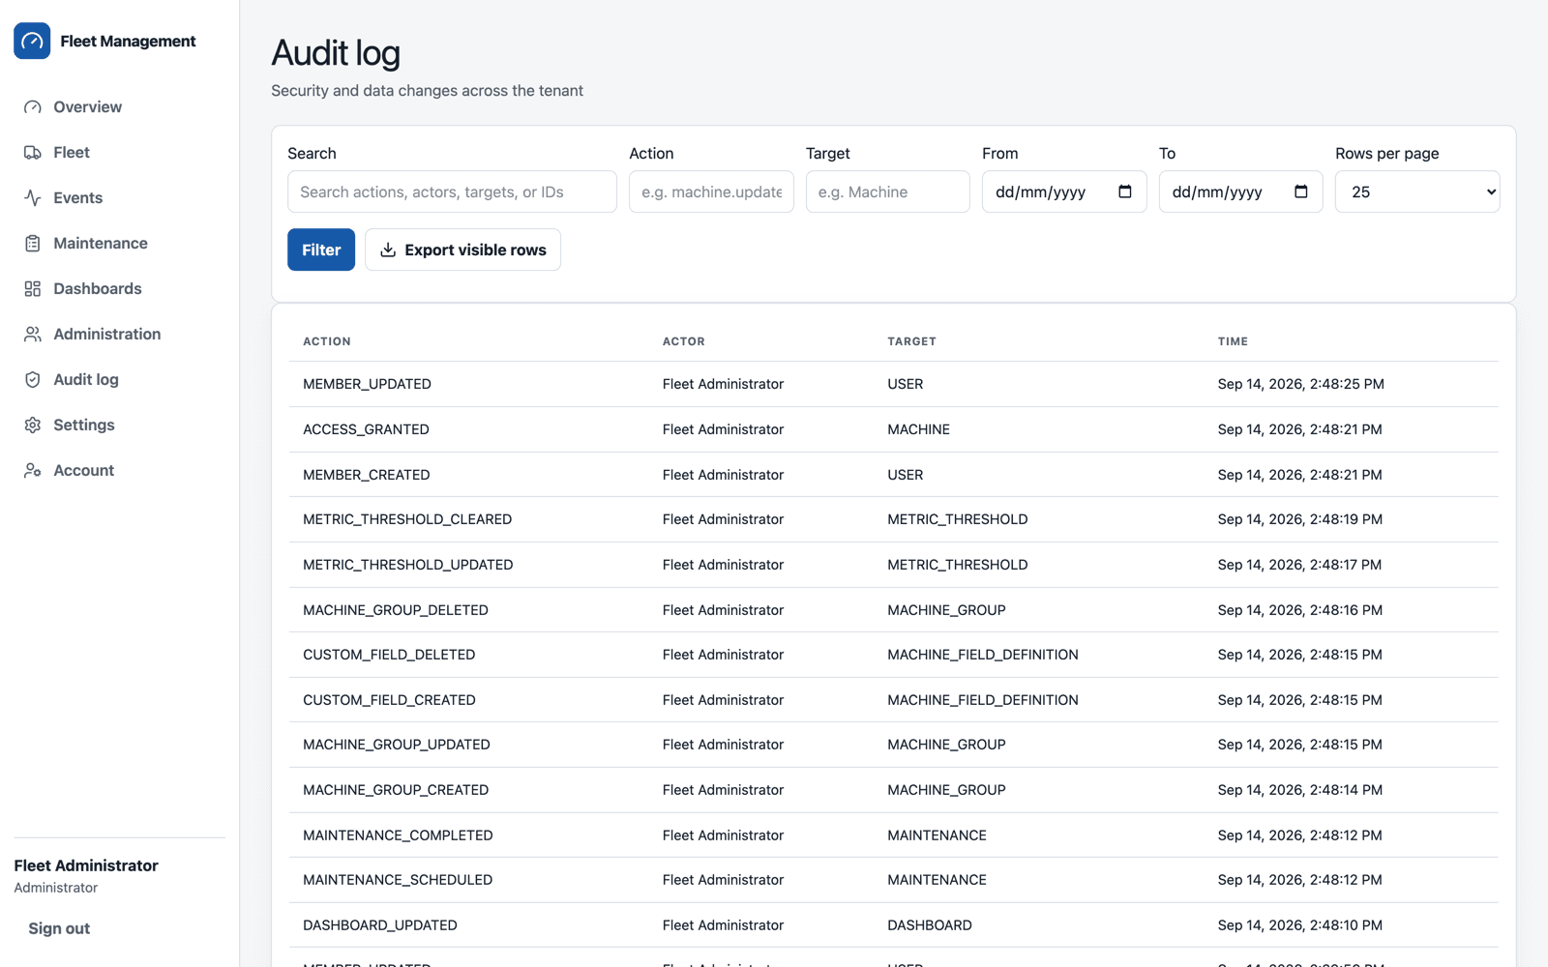
Task: Click the Dashboards grid icon
Action: (33, 289)
